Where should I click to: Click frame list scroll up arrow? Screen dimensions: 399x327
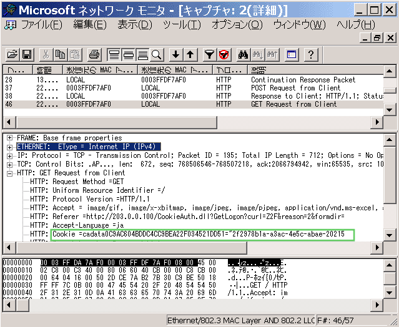pos(390,71)
